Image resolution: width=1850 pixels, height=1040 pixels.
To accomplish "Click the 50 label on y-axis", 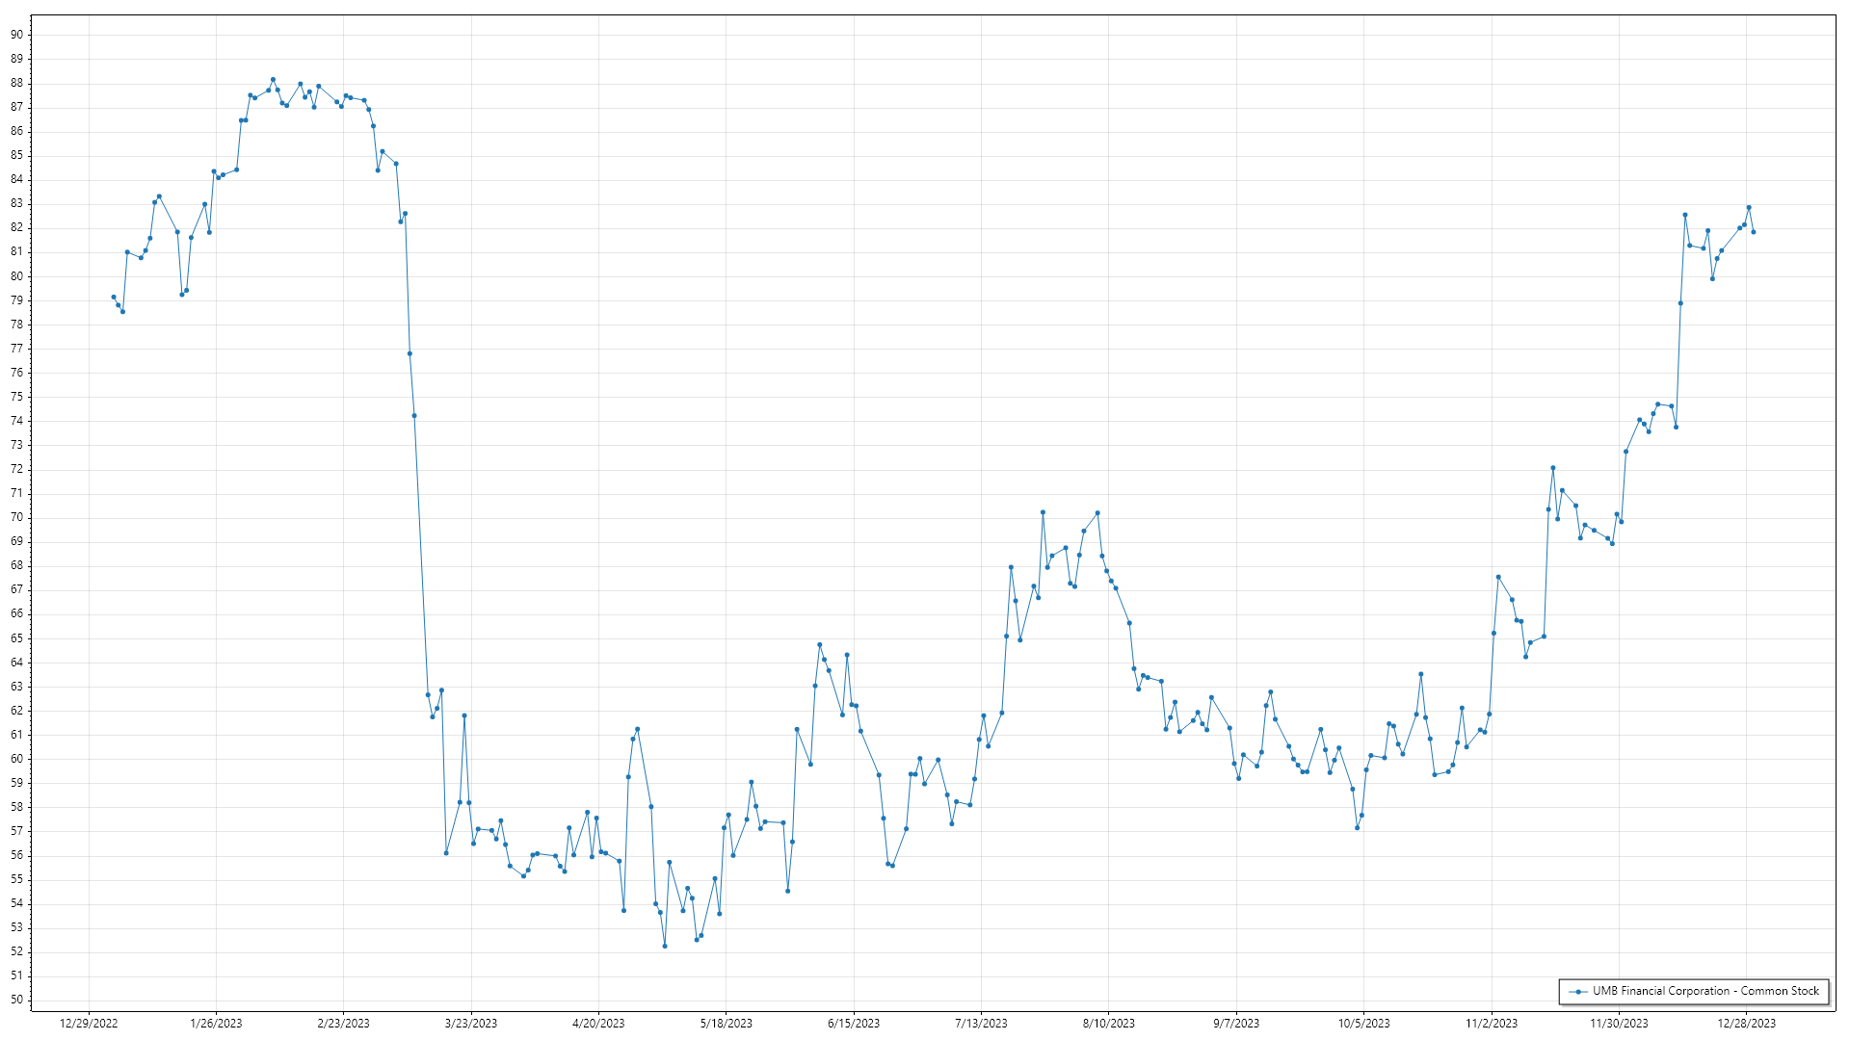I will coord(17,1000).
